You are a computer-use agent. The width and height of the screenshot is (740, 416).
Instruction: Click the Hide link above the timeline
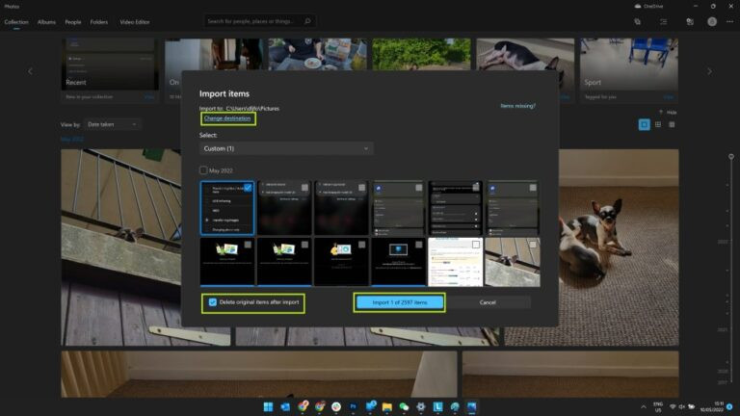click(672, 113)
